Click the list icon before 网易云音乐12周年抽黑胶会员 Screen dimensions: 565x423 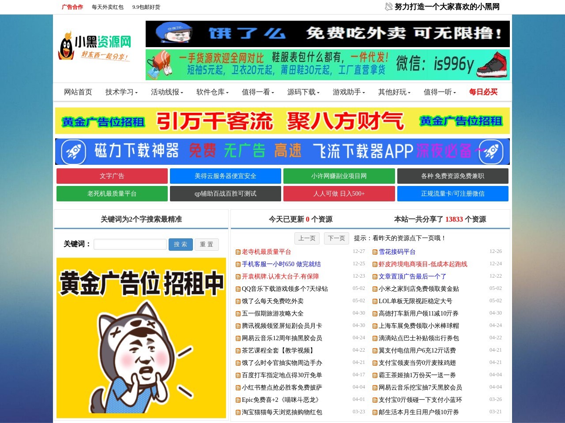click(238, 338)
